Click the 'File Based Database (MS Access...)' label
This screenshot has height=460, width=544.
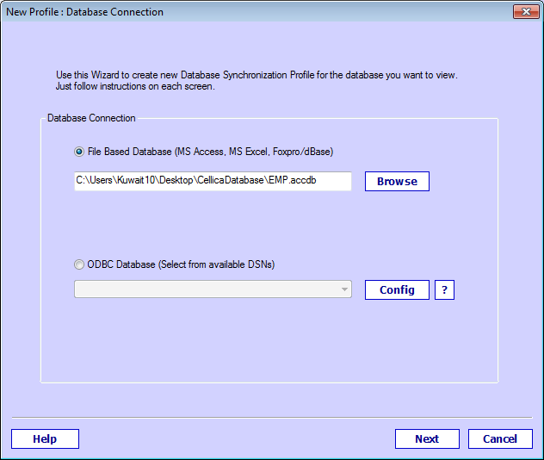(210, 152)
